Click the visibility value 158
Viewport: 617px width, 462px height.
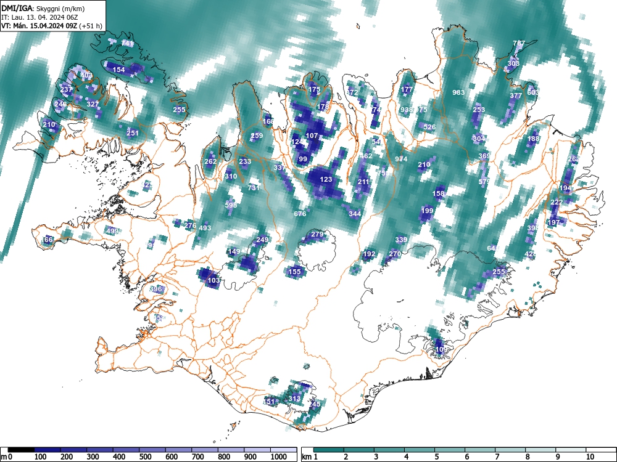pyautogui.click(x=438, y=193)
